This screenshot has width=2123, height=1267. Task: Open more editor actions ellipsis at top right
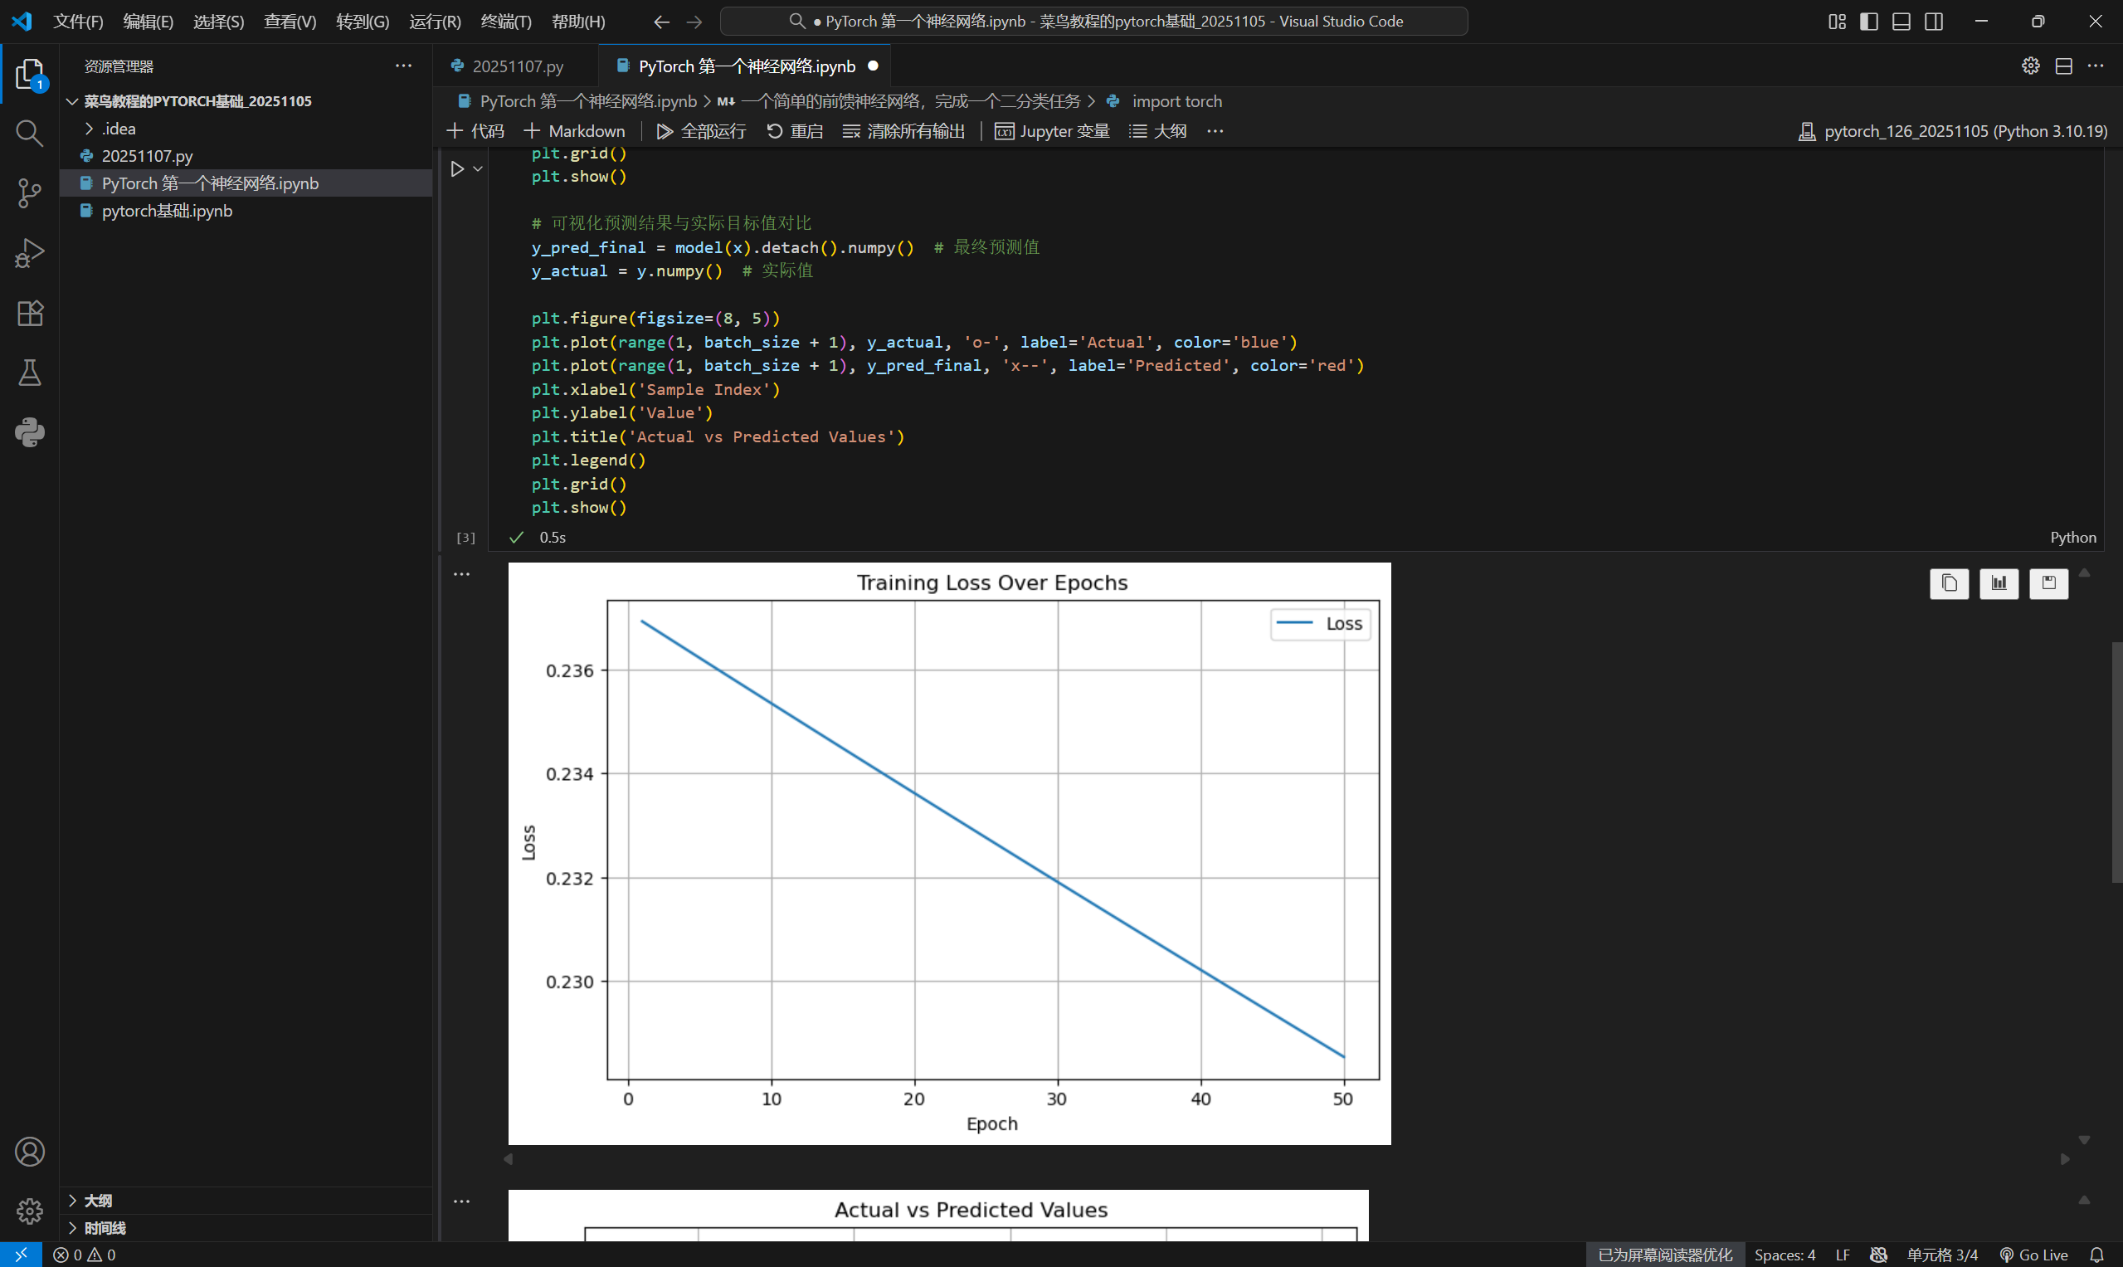pyautogui.click(x=2096, y=66)
